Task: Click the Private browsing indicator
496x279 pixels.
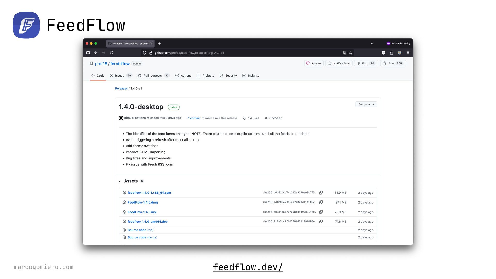Action: (399, 43)
